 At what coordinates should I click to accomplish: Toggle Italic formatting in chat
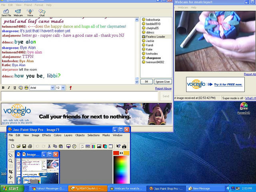click(x=9, y=88)
